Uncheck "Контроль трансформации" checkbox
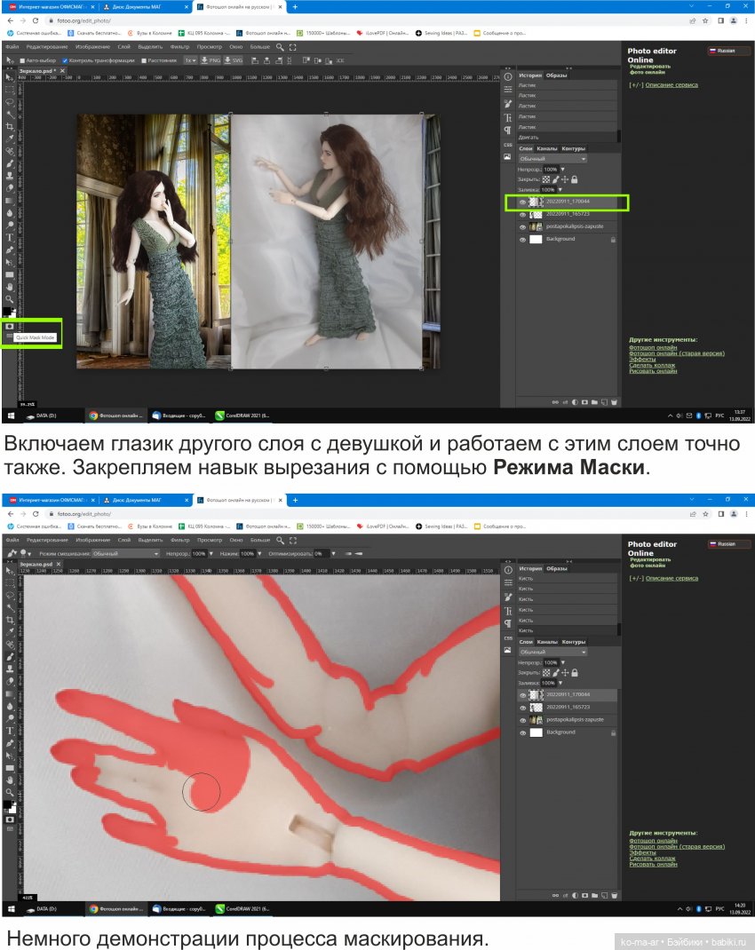This screenshot has height=950, width=755. point(65,60)
